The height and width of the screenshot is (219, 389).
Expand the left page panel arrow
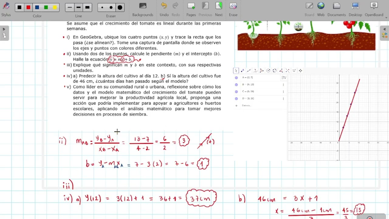tap(4, 30)
